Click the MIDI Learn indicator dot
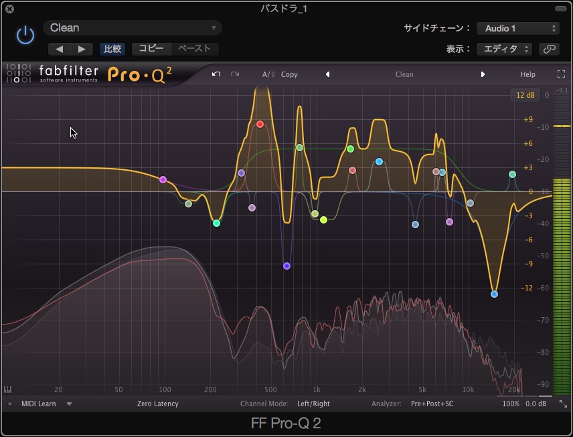 click(x=10, y=404)
